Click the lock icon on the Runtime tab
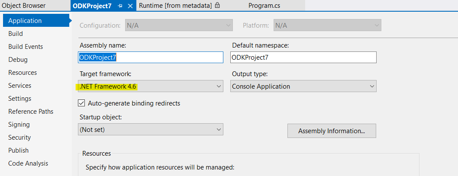 pyautogui.click(x=217, y=6)
